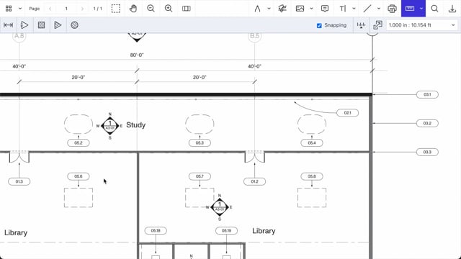Viewport: 461px width, 259px height.
Task: Download the document
Action: coord(452,9)
